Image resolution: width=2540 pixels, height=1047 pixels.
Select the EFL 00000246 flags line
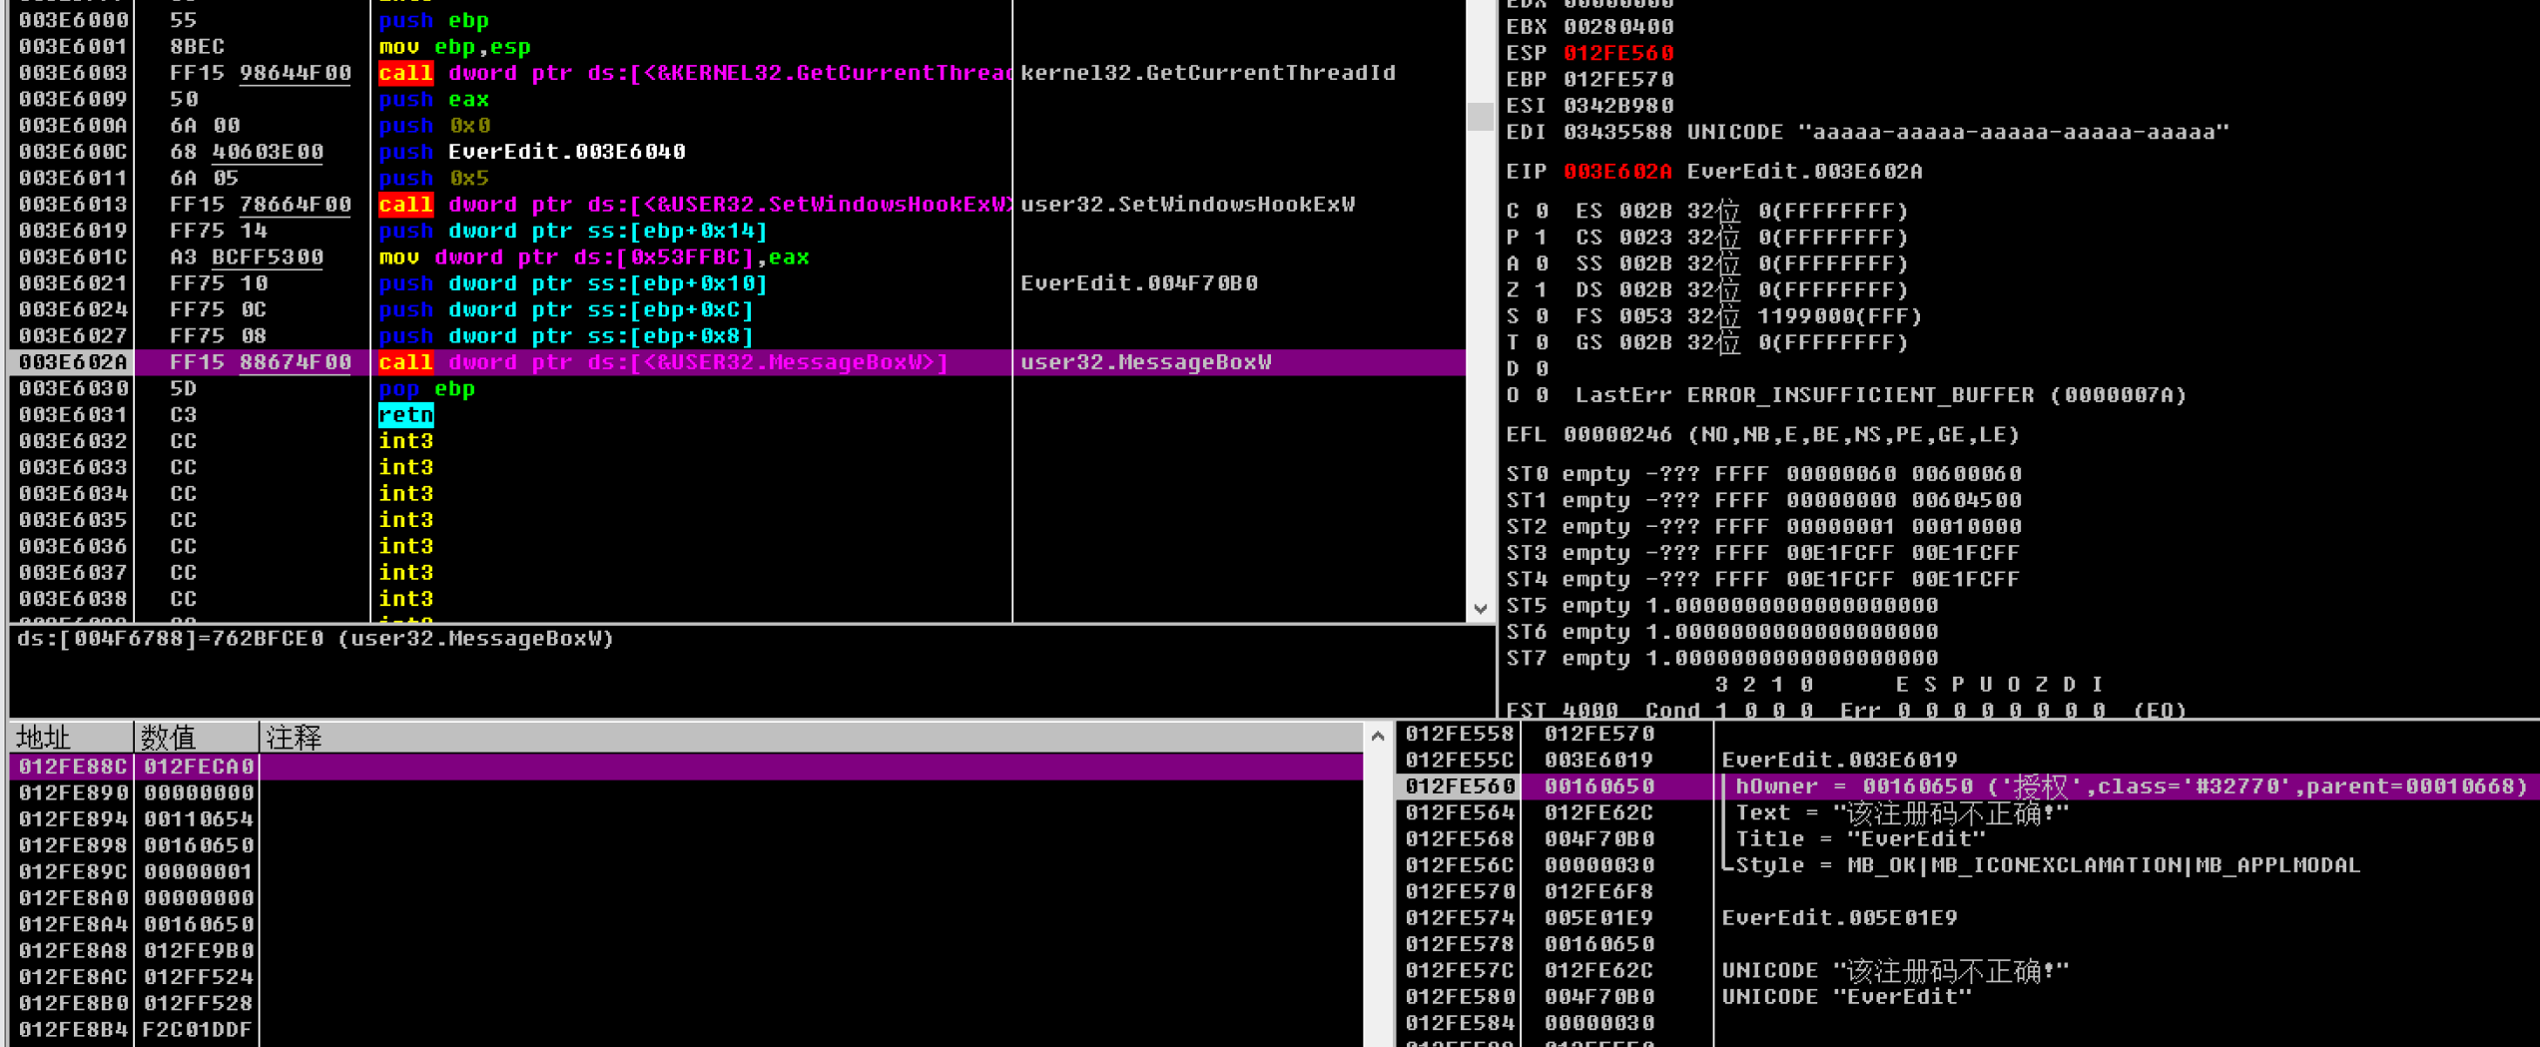[x=1762, y=435]
